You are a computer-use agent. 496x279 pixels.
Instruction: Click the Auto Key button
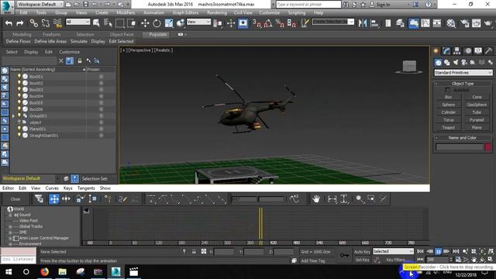point(362,251)
